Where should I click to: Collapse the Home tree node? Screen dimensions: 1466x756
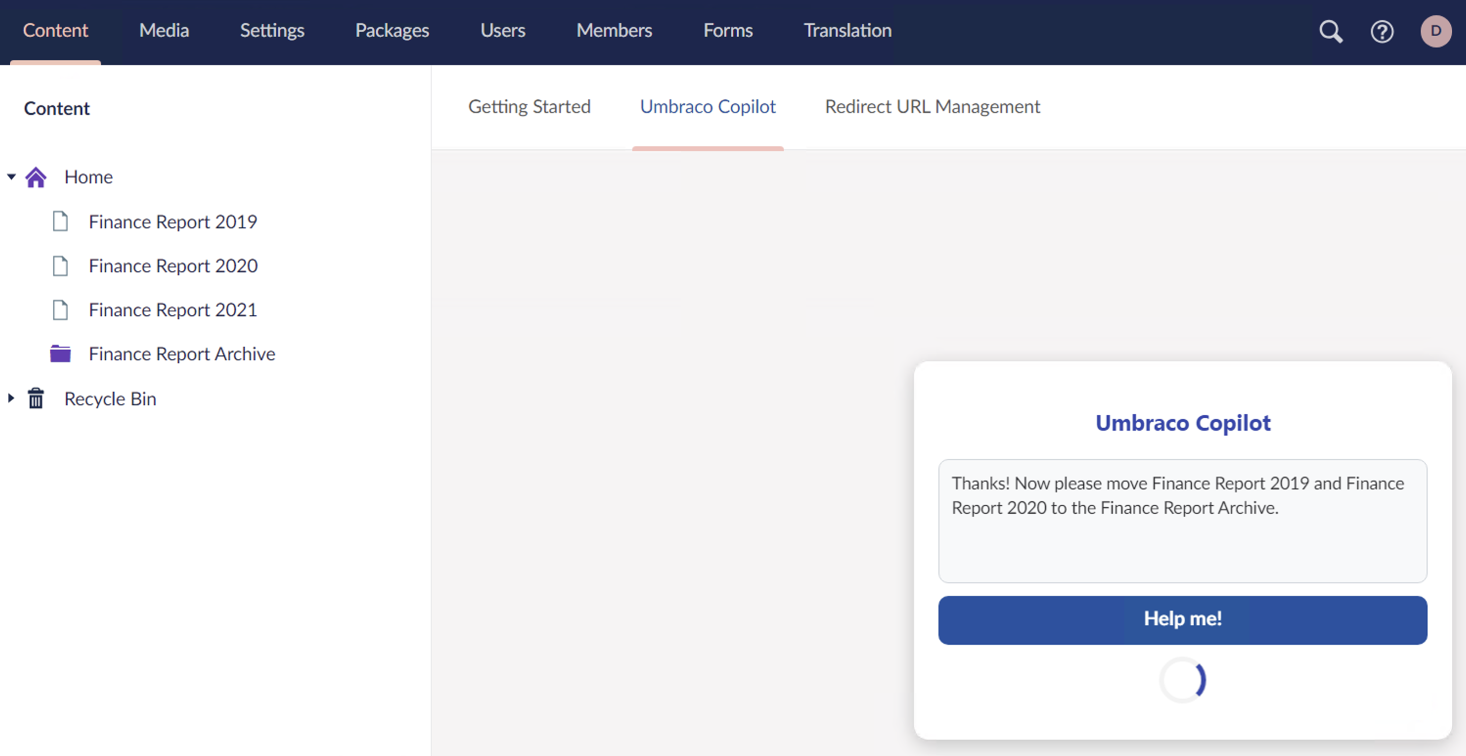[x=11, y=177]
